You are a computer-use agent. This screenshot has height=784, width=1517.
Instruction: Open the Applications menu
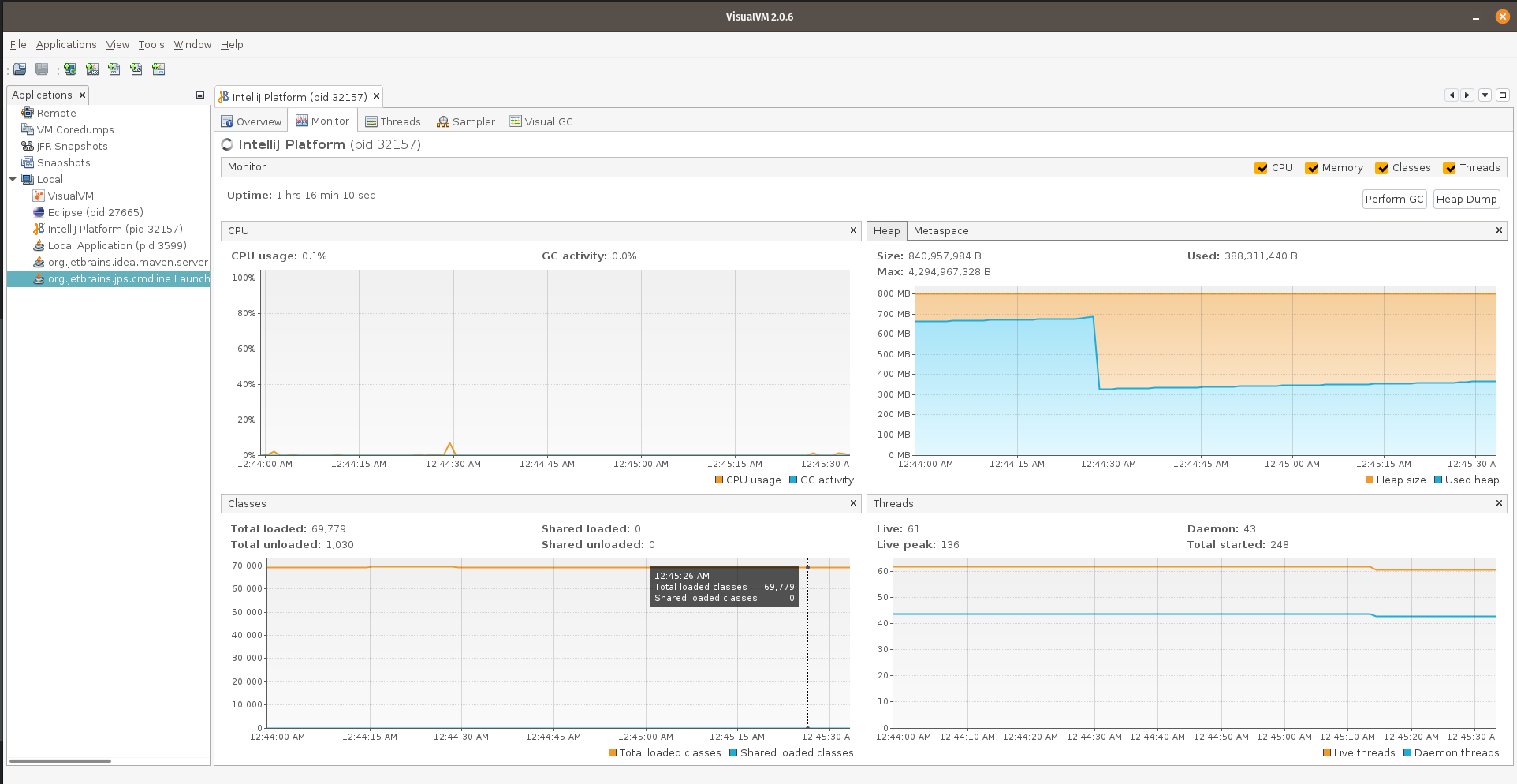pyautogui.click(x=66, y=44)
